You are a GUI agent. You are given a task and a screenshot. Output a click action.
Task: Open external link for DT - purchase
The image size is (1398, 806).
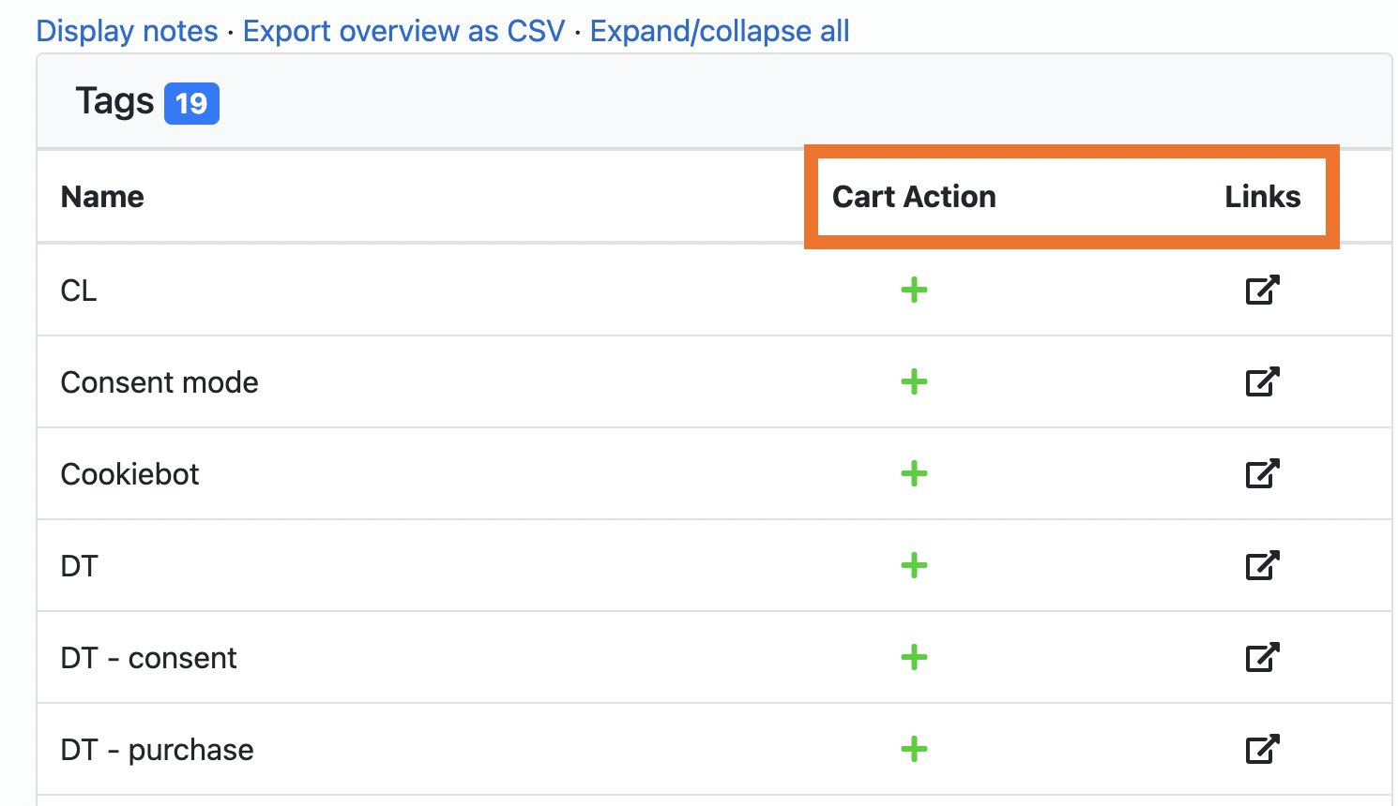(1262, 749)
